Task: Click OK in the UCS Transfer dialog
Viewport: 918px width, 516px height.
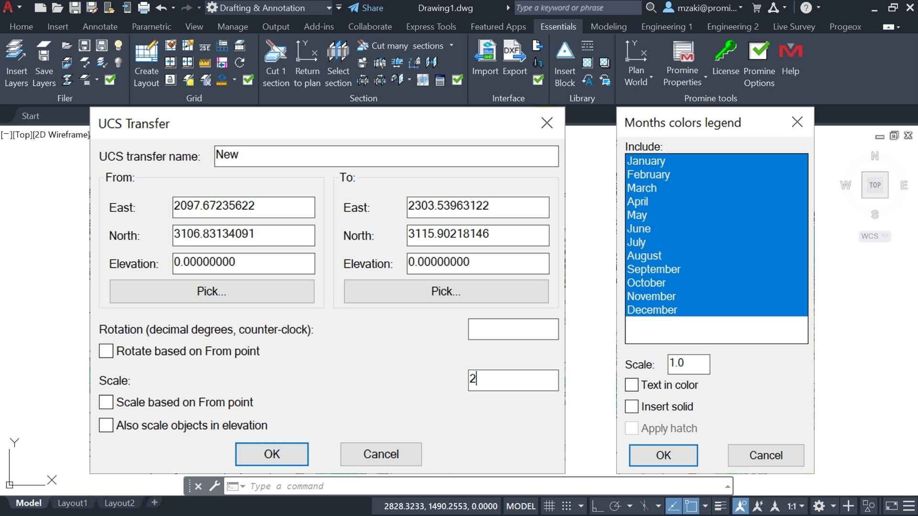Action: (x=271, y=453)
